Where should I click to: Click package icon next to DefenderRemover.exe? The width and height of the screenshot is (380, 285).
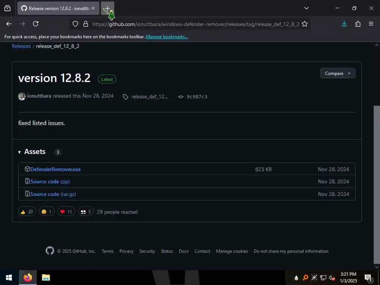point(27,169)
